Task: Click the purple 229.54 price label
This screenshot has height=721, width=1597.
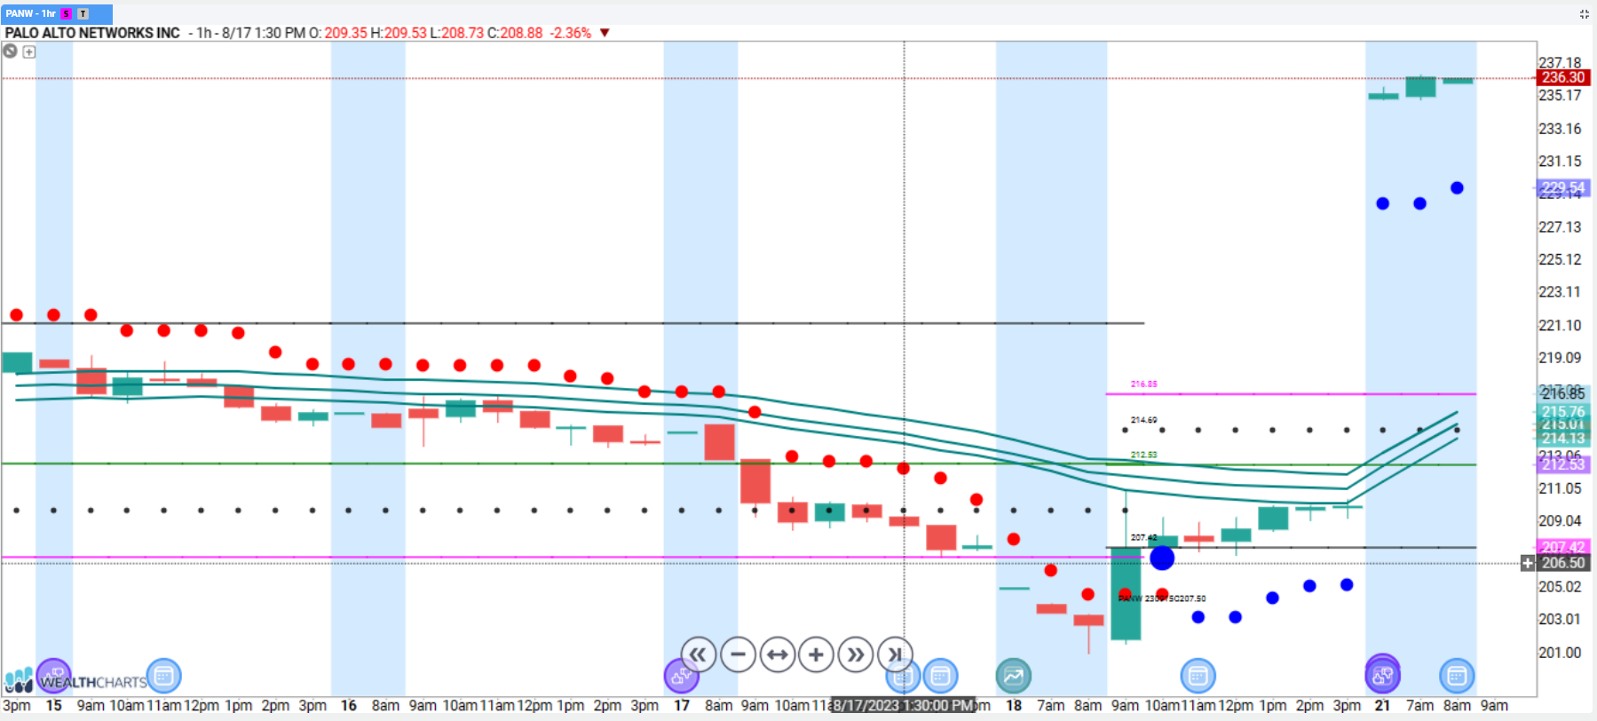Action: pyautogui.click(x=1562, y=187)
